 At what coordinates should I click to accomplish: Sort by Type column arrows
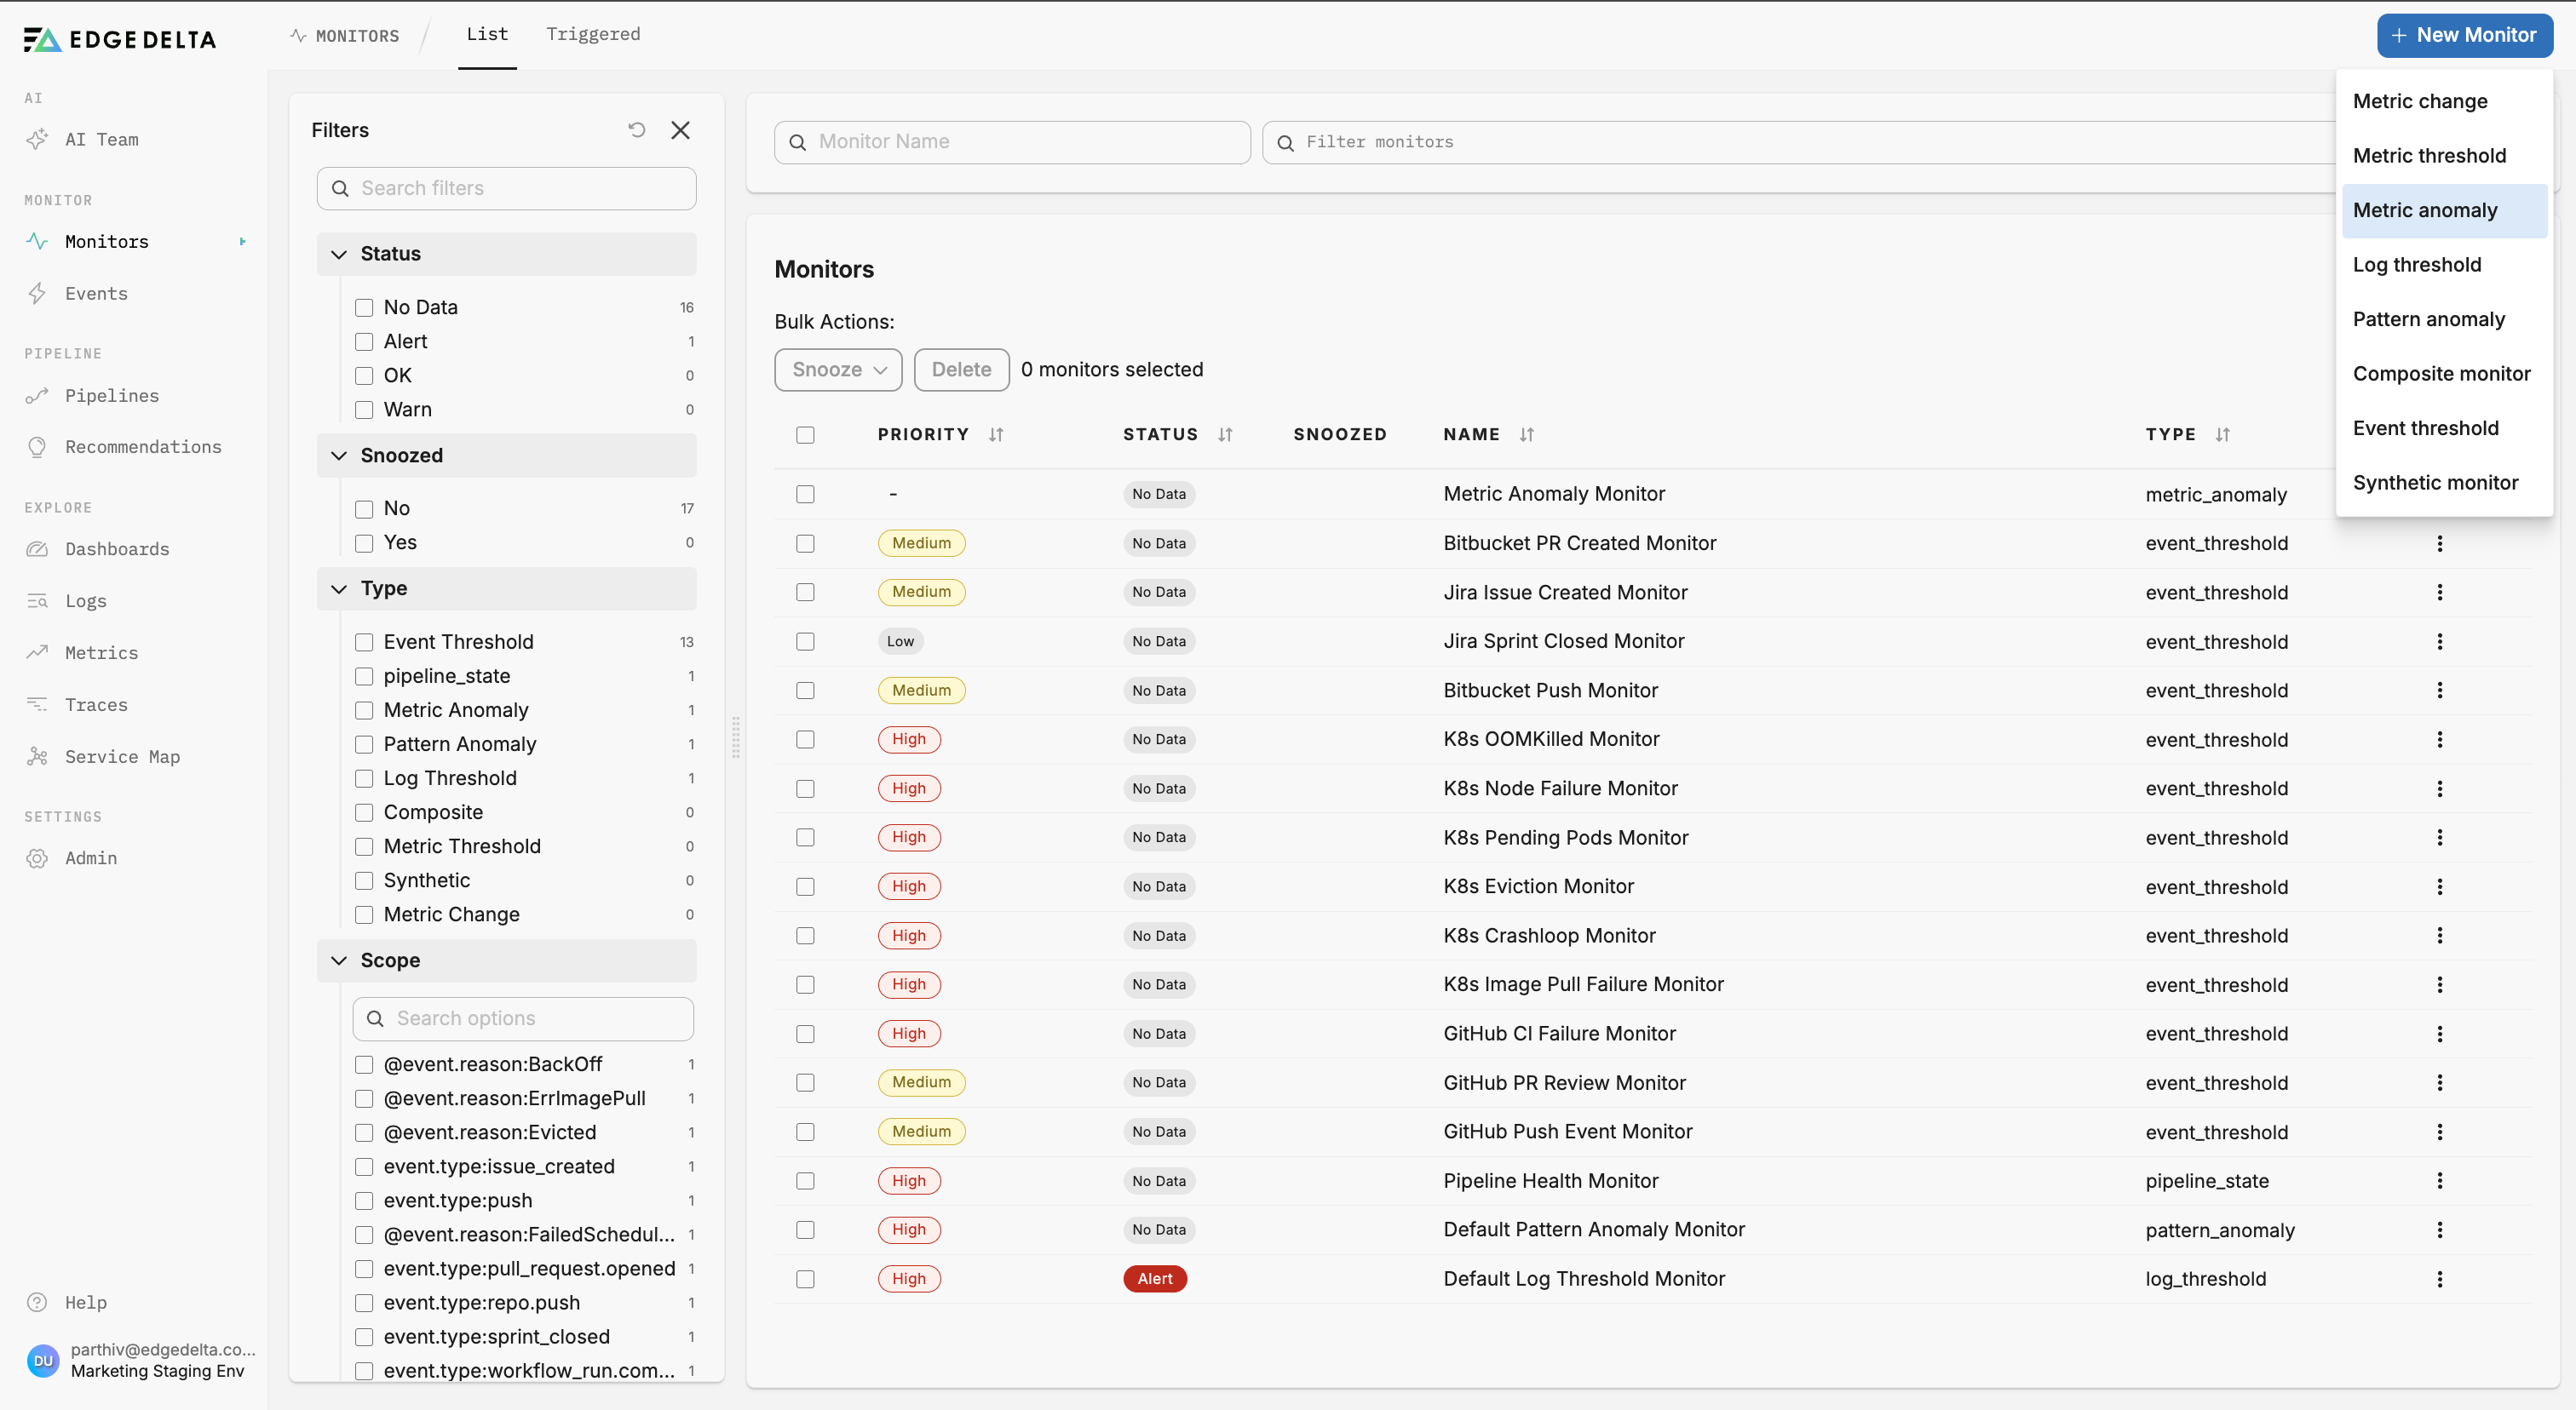2222,435
